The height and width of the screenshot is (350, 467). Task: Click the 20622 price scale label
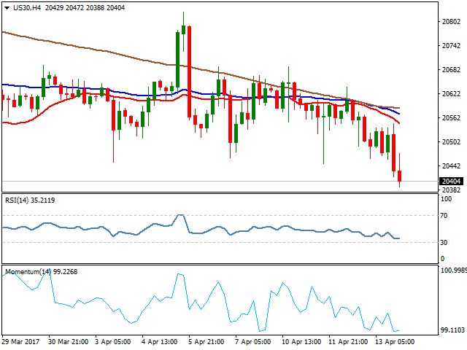pos(451,94)
